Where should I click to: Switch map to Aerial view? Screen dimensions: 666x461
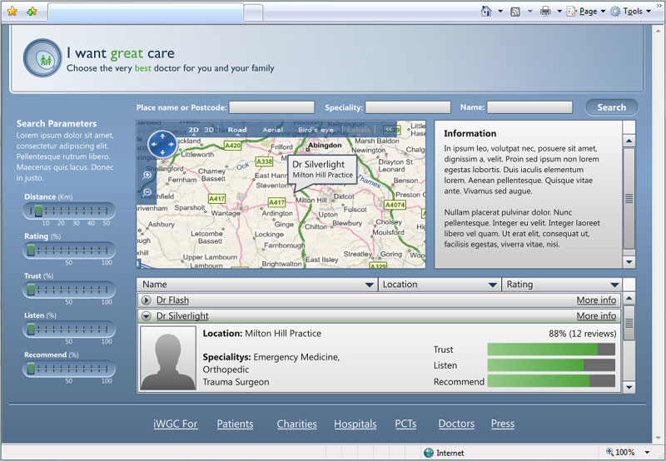(x=272, y=130)
